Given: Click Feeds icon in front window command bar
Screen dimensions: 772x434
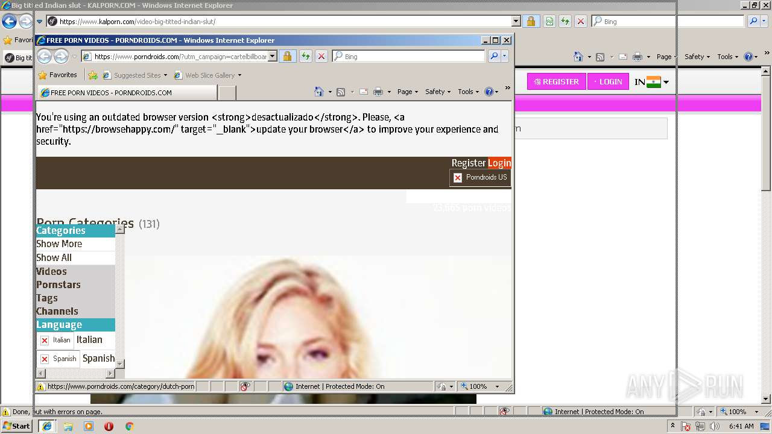Looking at the screenshot, I should (341, 92).
